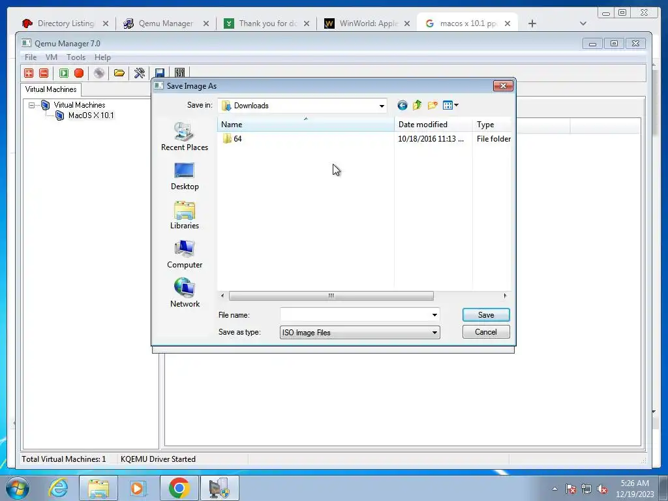The image size is (668, 501).
Task: Click inside the File name input field
Action: click(356, 315)
